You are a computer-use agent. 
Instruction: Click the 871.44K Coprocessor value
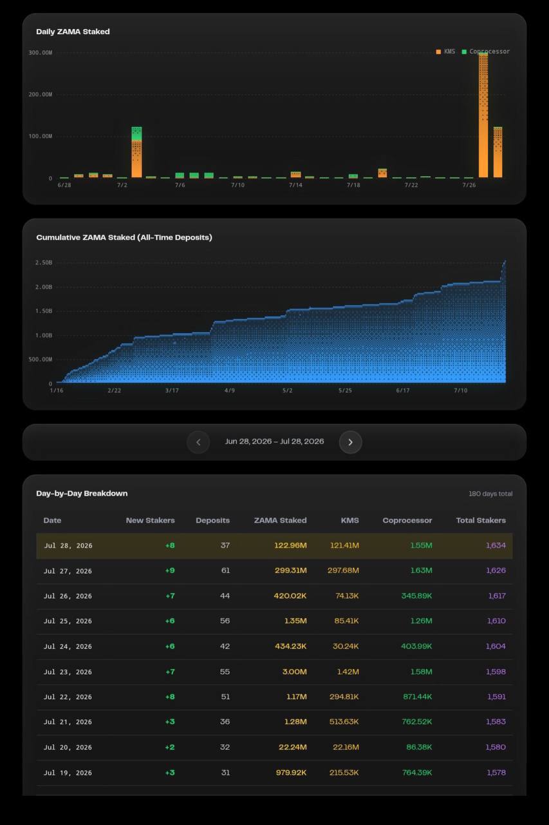pos(417,697)
